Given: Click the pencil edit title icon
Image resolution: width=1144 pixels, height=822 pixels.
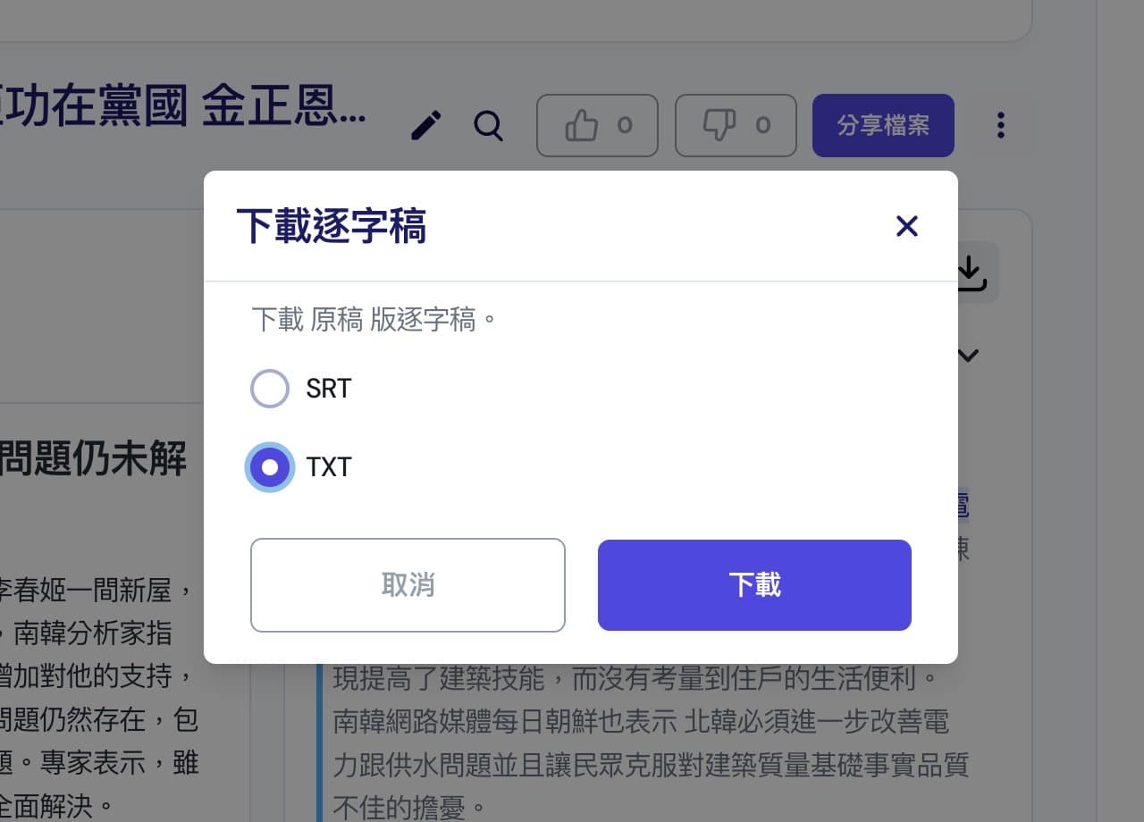Looking at the screenshot, I should [x=426, y=126].
